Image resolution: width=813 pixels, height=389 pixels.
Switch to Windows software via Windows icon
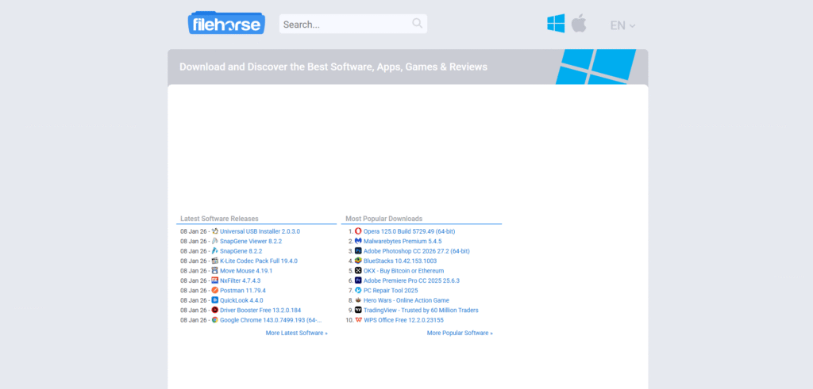(556, 24)
